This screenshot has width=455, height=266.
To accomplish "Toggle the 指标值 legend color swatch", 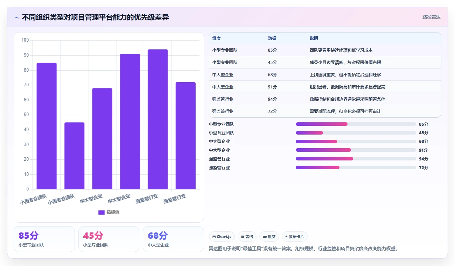I will click(101, 212).
